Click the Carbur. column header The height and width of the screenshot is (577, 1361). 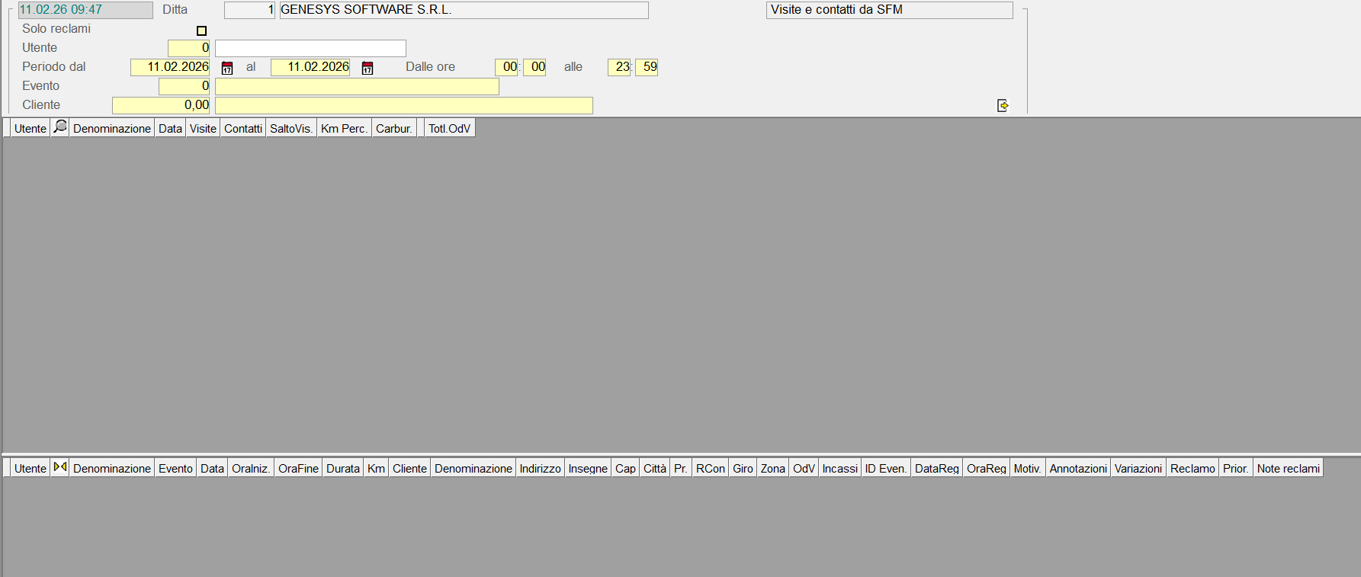393,128
